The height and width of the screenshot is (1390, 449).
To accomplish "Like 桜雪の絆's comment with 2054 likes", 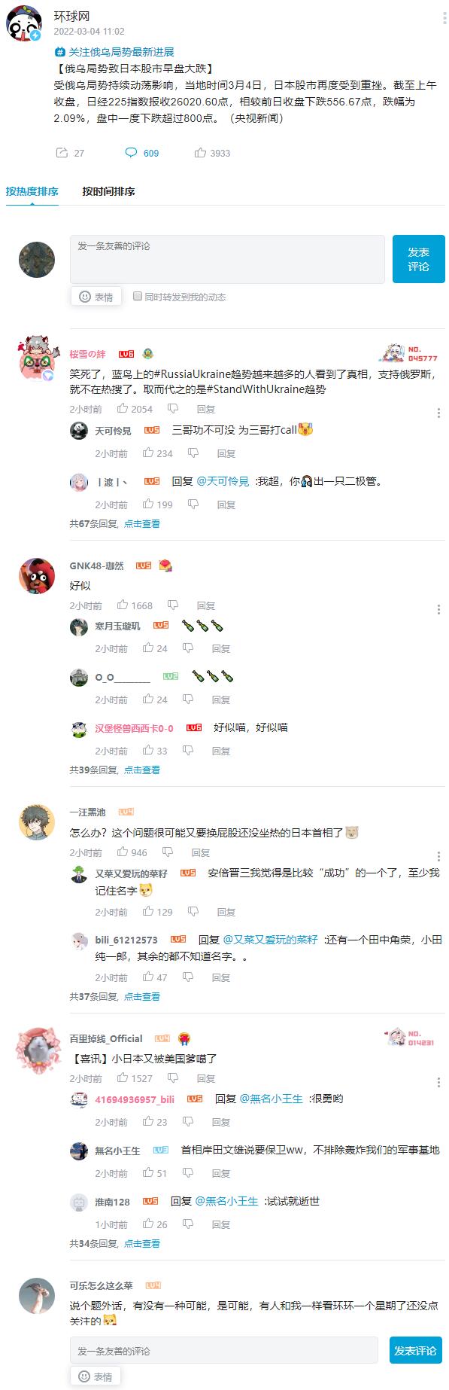I will (x=123, y=409).
